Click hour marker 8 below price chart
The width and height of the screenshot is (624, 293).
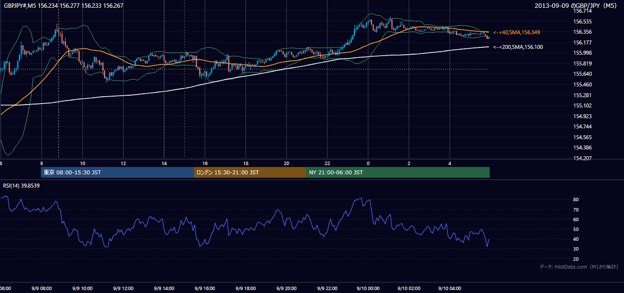[42, 163]
